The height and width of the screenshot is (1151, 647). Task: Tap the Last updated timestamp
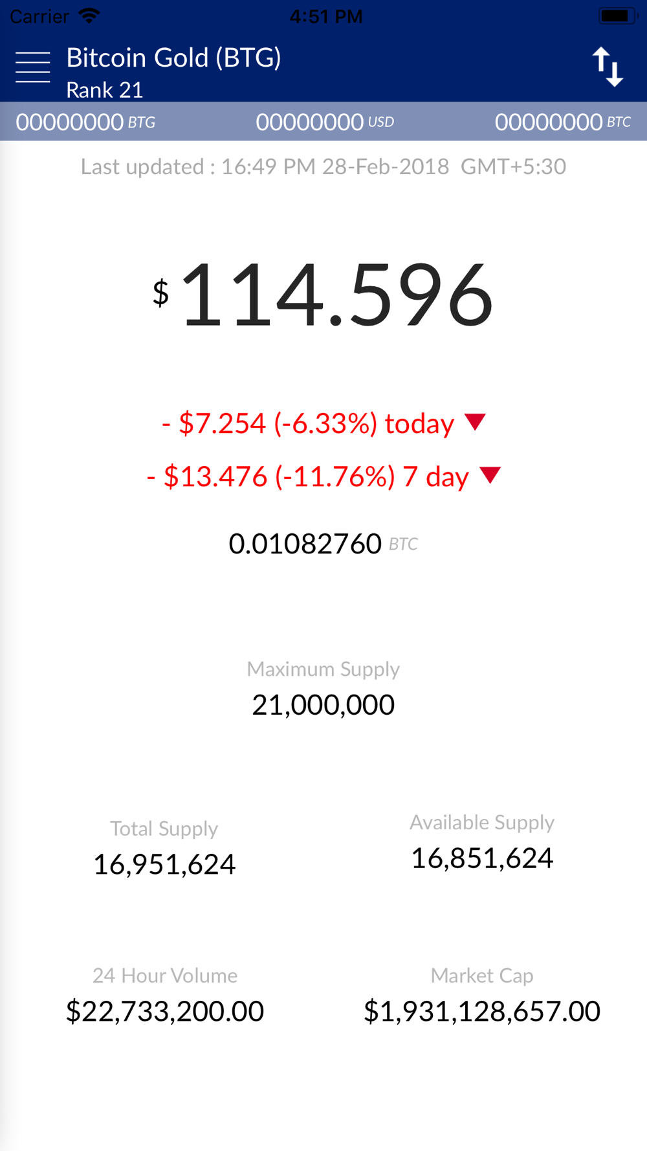click(x=323, y=167)
